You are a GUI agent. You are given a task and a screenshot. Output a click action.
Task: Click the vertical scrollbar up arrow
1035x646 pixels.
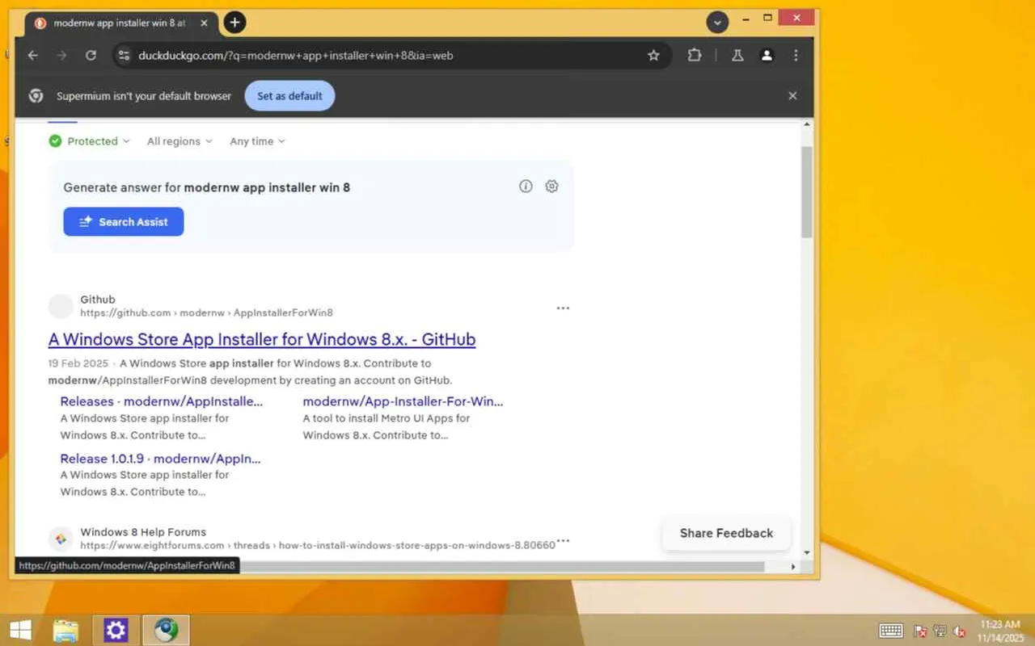click(x=806, y=125)
